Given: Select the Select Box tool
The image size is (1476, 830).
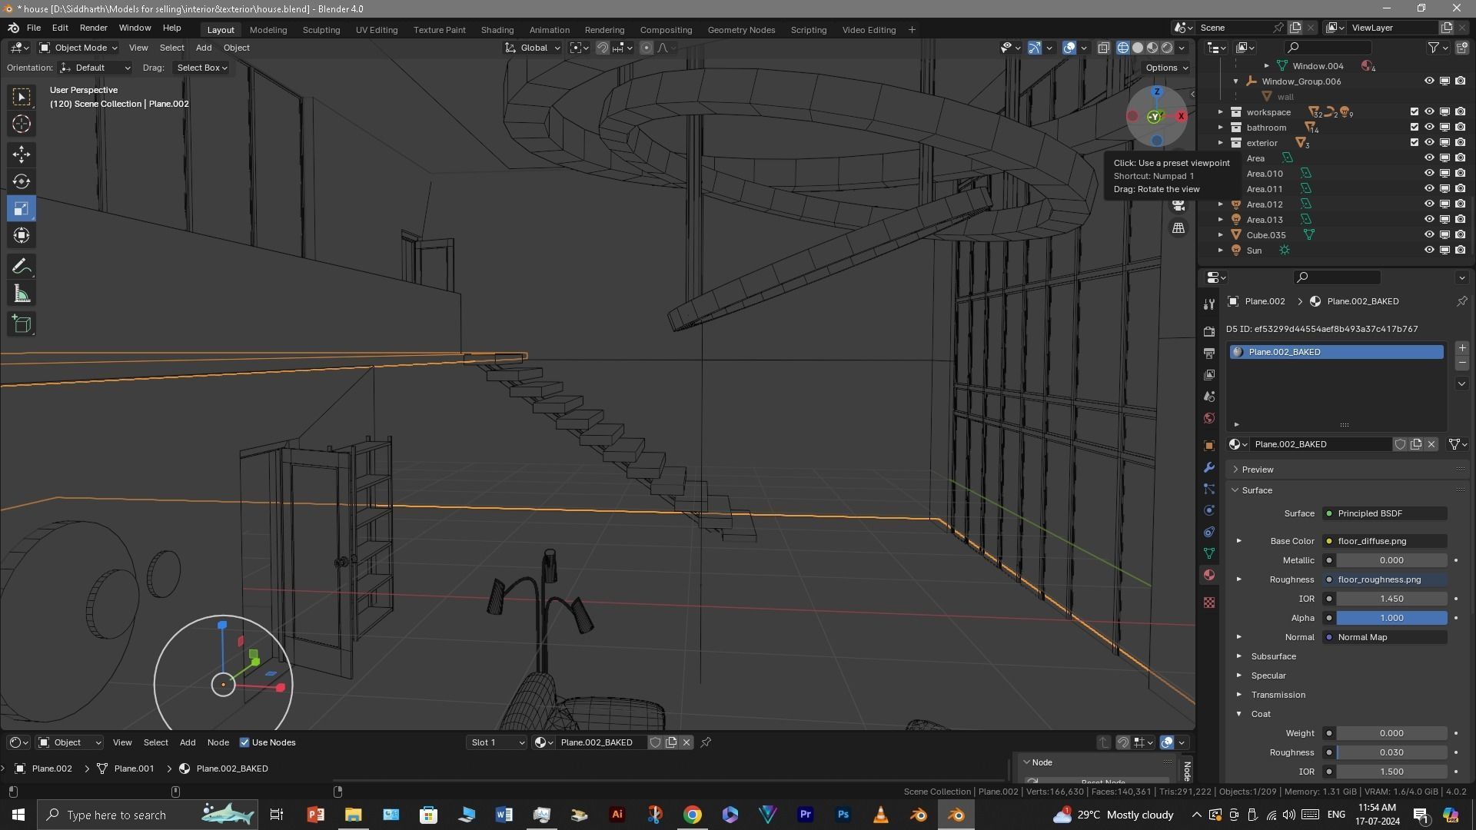Looking at the screenshot, I should pyautogui.click(x=22, y=97).
